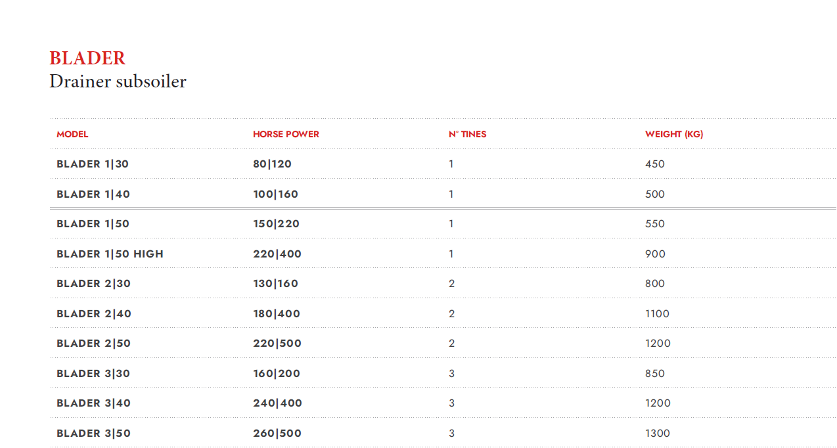The height and width of the screenshot is (448, 837).
Task: Click the WEIGHT (KG) column header
Action: pyautogui.click(x=673, y=134)
